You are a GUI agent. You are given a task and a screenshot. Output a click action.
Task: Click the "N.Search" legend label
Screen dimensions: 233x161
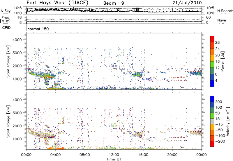pyautogui.click(x=225, y=11)
